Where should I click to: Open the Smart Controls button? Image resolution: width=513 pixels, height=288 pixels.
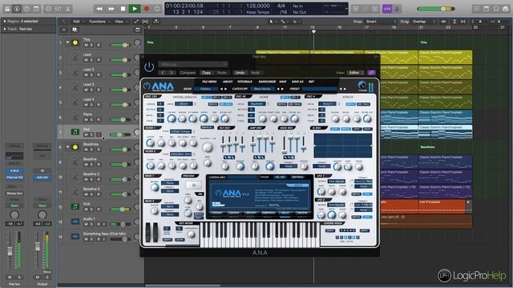pyautogui.click(x=48, y=9)
